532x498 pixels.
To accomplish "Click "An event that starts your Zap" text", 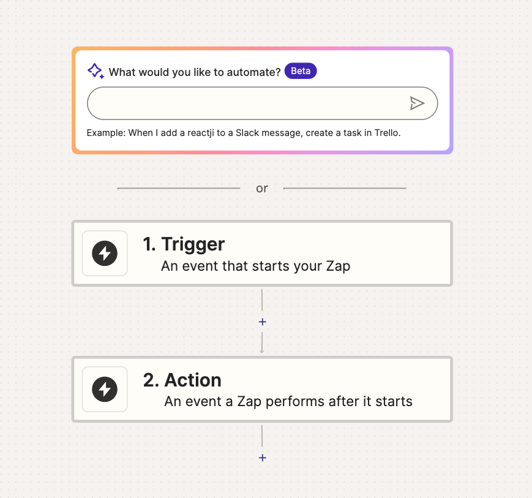I will [255, 266].
